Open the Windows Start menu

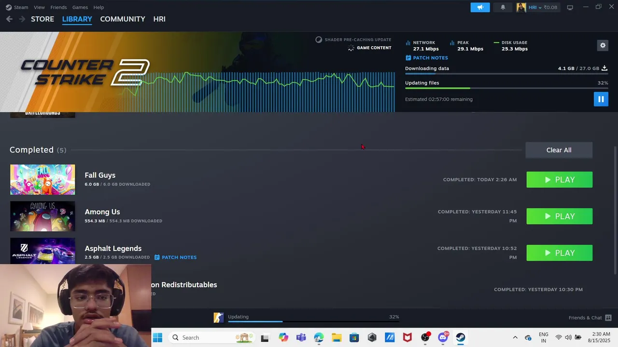click(157, 337)
